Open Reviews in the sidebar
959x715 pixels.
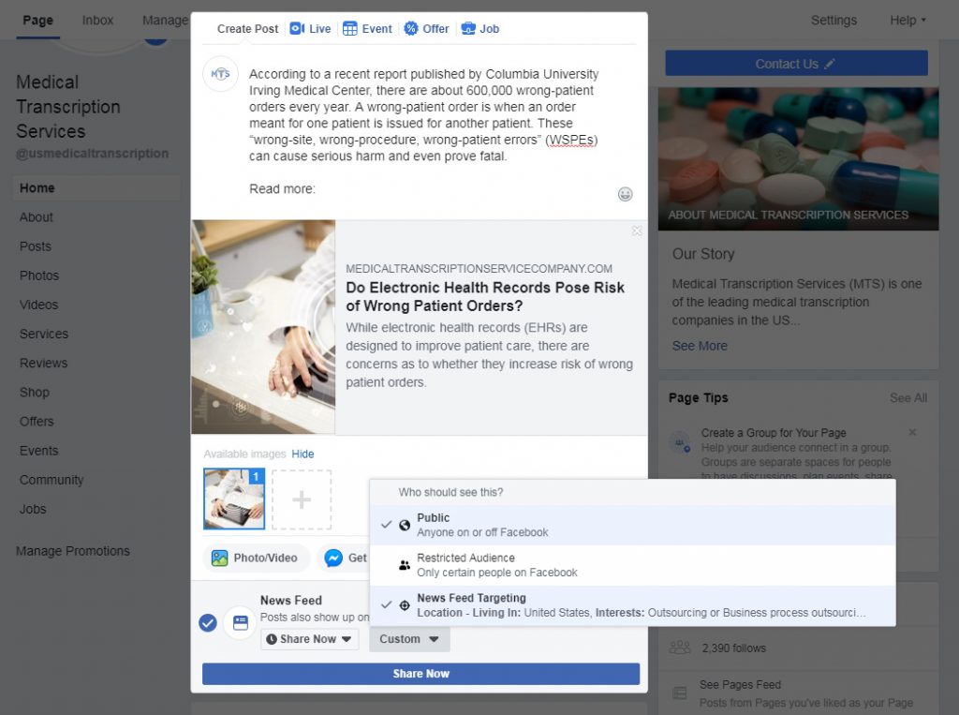click(43, 363)
